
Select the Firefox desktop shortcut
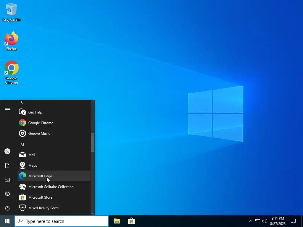click(x=12, y=41)
